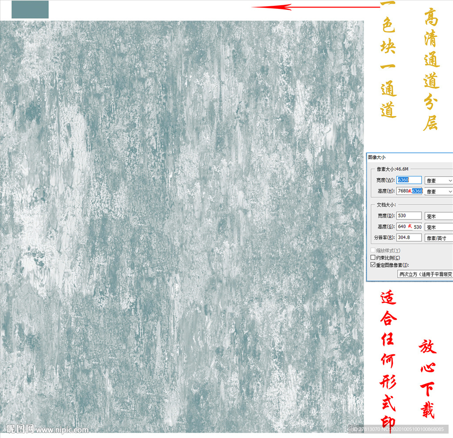The image size is (453, 438).
Task: Toggle the 缩放样式(Y) checkbox
Action: [373, 250]
